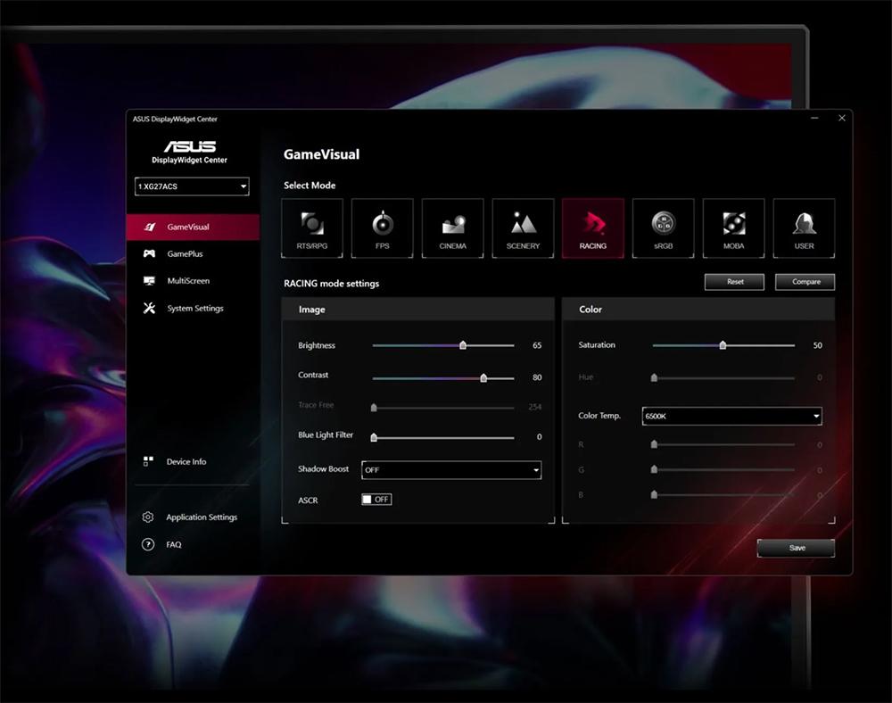Open the Color Temp. 6500K dropdown
Screen dimensions: 892x703
(731, 416)
